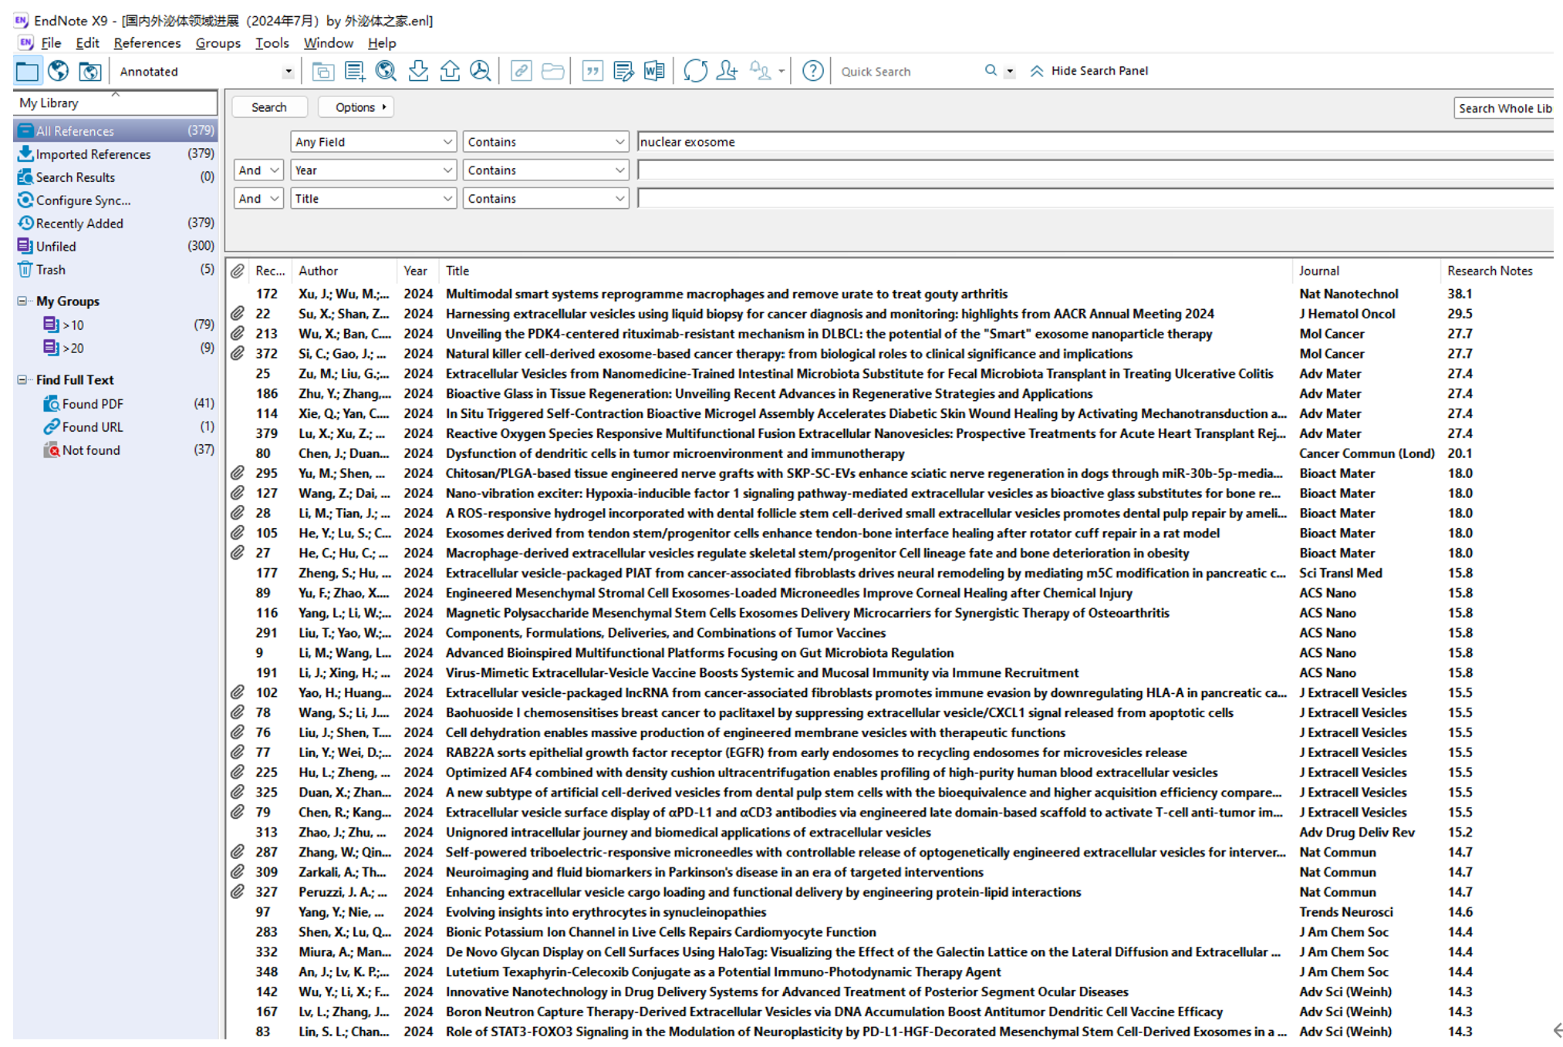This screenshot has width=1563, height=1047.
Task: Click Insert Citation quote icon
Action: [x=592, y=71]
